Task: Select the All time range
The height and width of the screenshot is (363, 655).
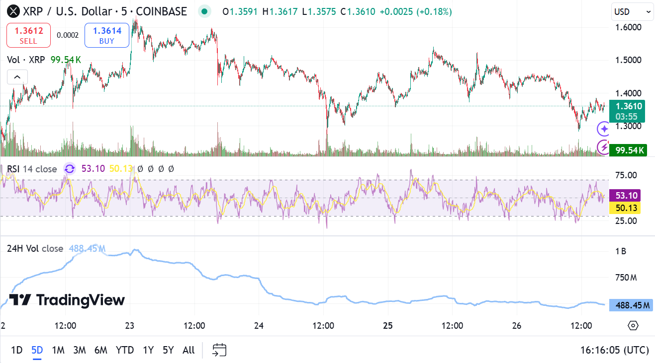Action: tap(188, 350)
